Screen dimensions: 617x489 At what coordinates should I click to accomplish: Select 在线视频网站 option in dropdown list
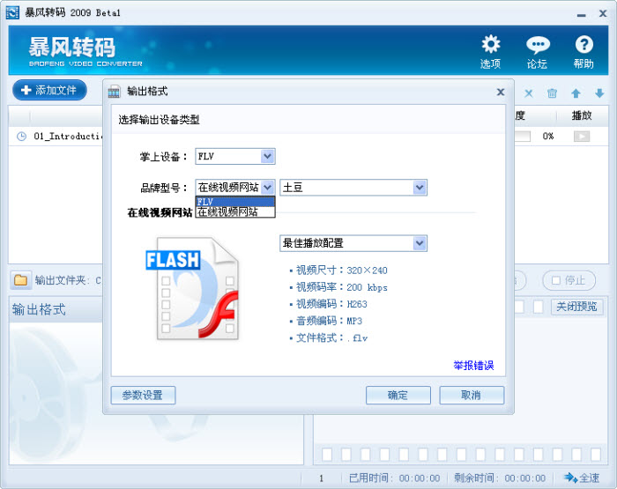point(235,212)
